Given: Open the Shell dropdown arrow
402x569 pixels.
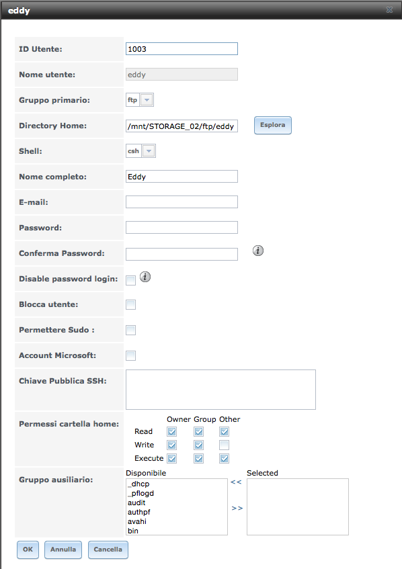Looking at the screenshot, I should [x=149, y=151].
